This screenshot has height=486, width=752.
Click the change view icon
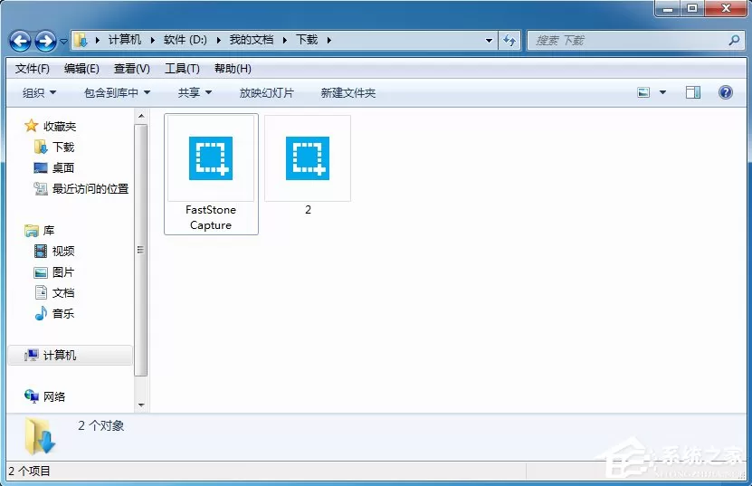(x=643, y=92)
